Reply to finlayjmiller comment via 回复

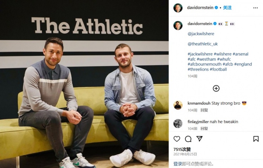coord(204,128)
